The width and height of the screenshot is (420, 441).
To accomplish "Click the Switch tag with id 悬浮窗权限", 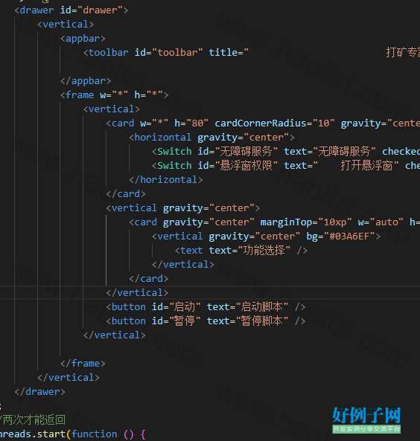I will click(x=286, y=165).
